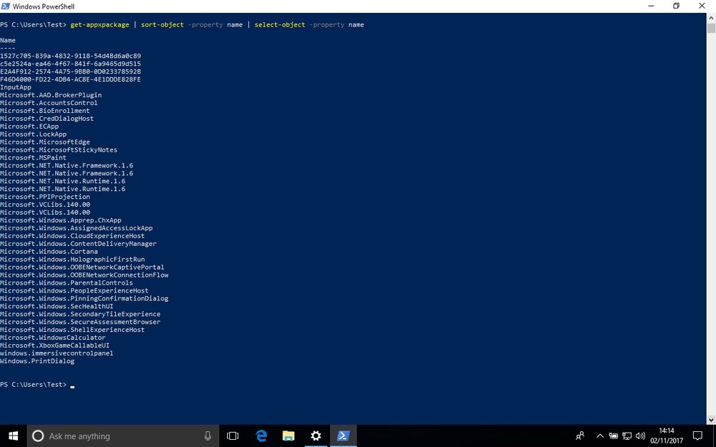
Task: Click the Microsoft.Windows.HolographicFirstRun line
Action: point(72,259)
